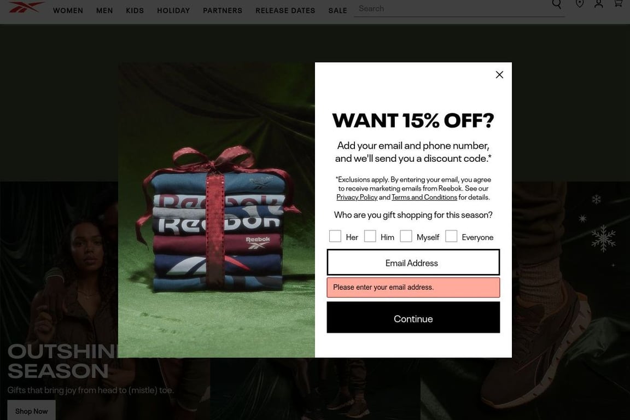
Task: Check the Her checkbox
Action: pyautogui.click(x=335, y=236)
